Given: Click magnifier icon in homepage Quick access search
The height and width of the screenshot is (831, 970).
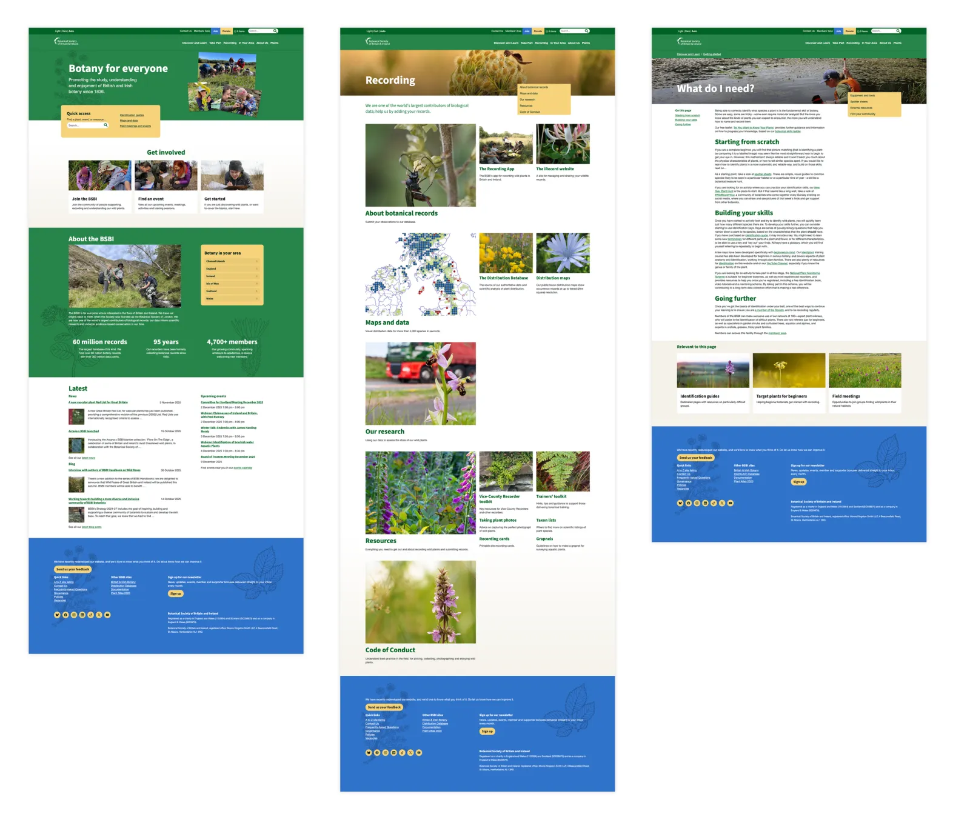Looking at the screenshot, I should click(x=105, y=125).
